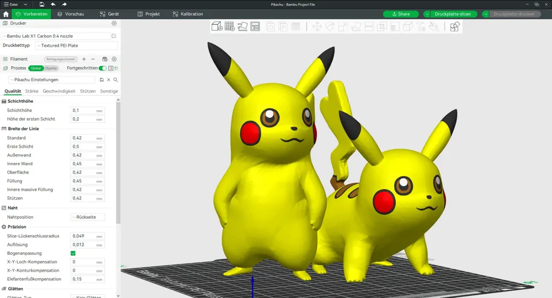Viewport: 552px width, 298px height.
Task: Select the Global process mode
Action: [36, 68]
